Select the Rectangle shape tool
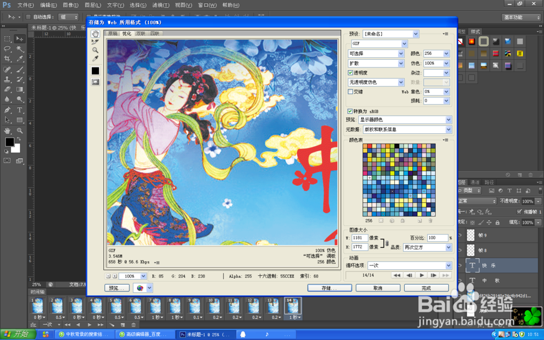The width and height of the screenshot is (544, 340). (20, 120)
